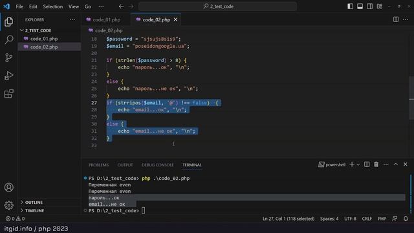Screen dimensions: 414x233
Task: Switch to the code_01.php editor tab
Action: tap(106, 20)
